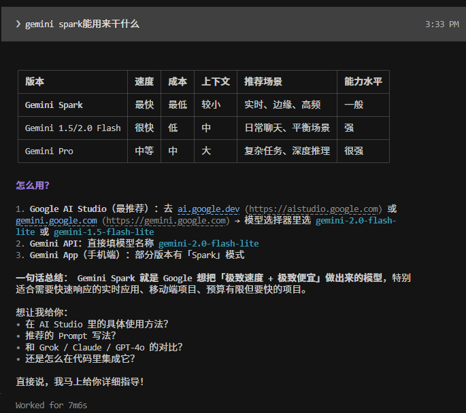Click the 还是怎么在代码里集成它 bullet
The width and height of the screenshot is (466, 413).
[80, 359]
